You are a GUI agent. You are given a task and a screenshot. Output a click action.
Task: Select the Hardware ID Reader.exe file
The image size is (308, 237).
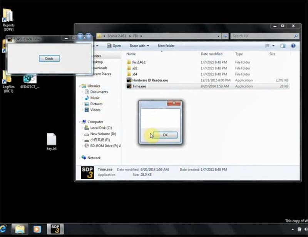[x=150, y=80]
